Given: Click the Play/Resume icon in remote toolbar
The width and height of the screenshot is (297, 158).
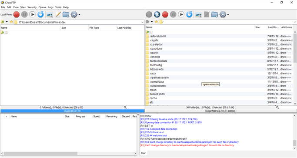Looking at the screenshot, I should tap(181, 14).
